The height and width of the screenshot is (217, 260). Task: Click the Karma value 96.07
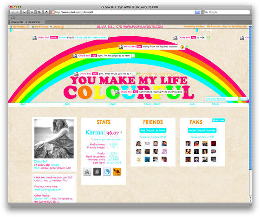pos(112,133)
